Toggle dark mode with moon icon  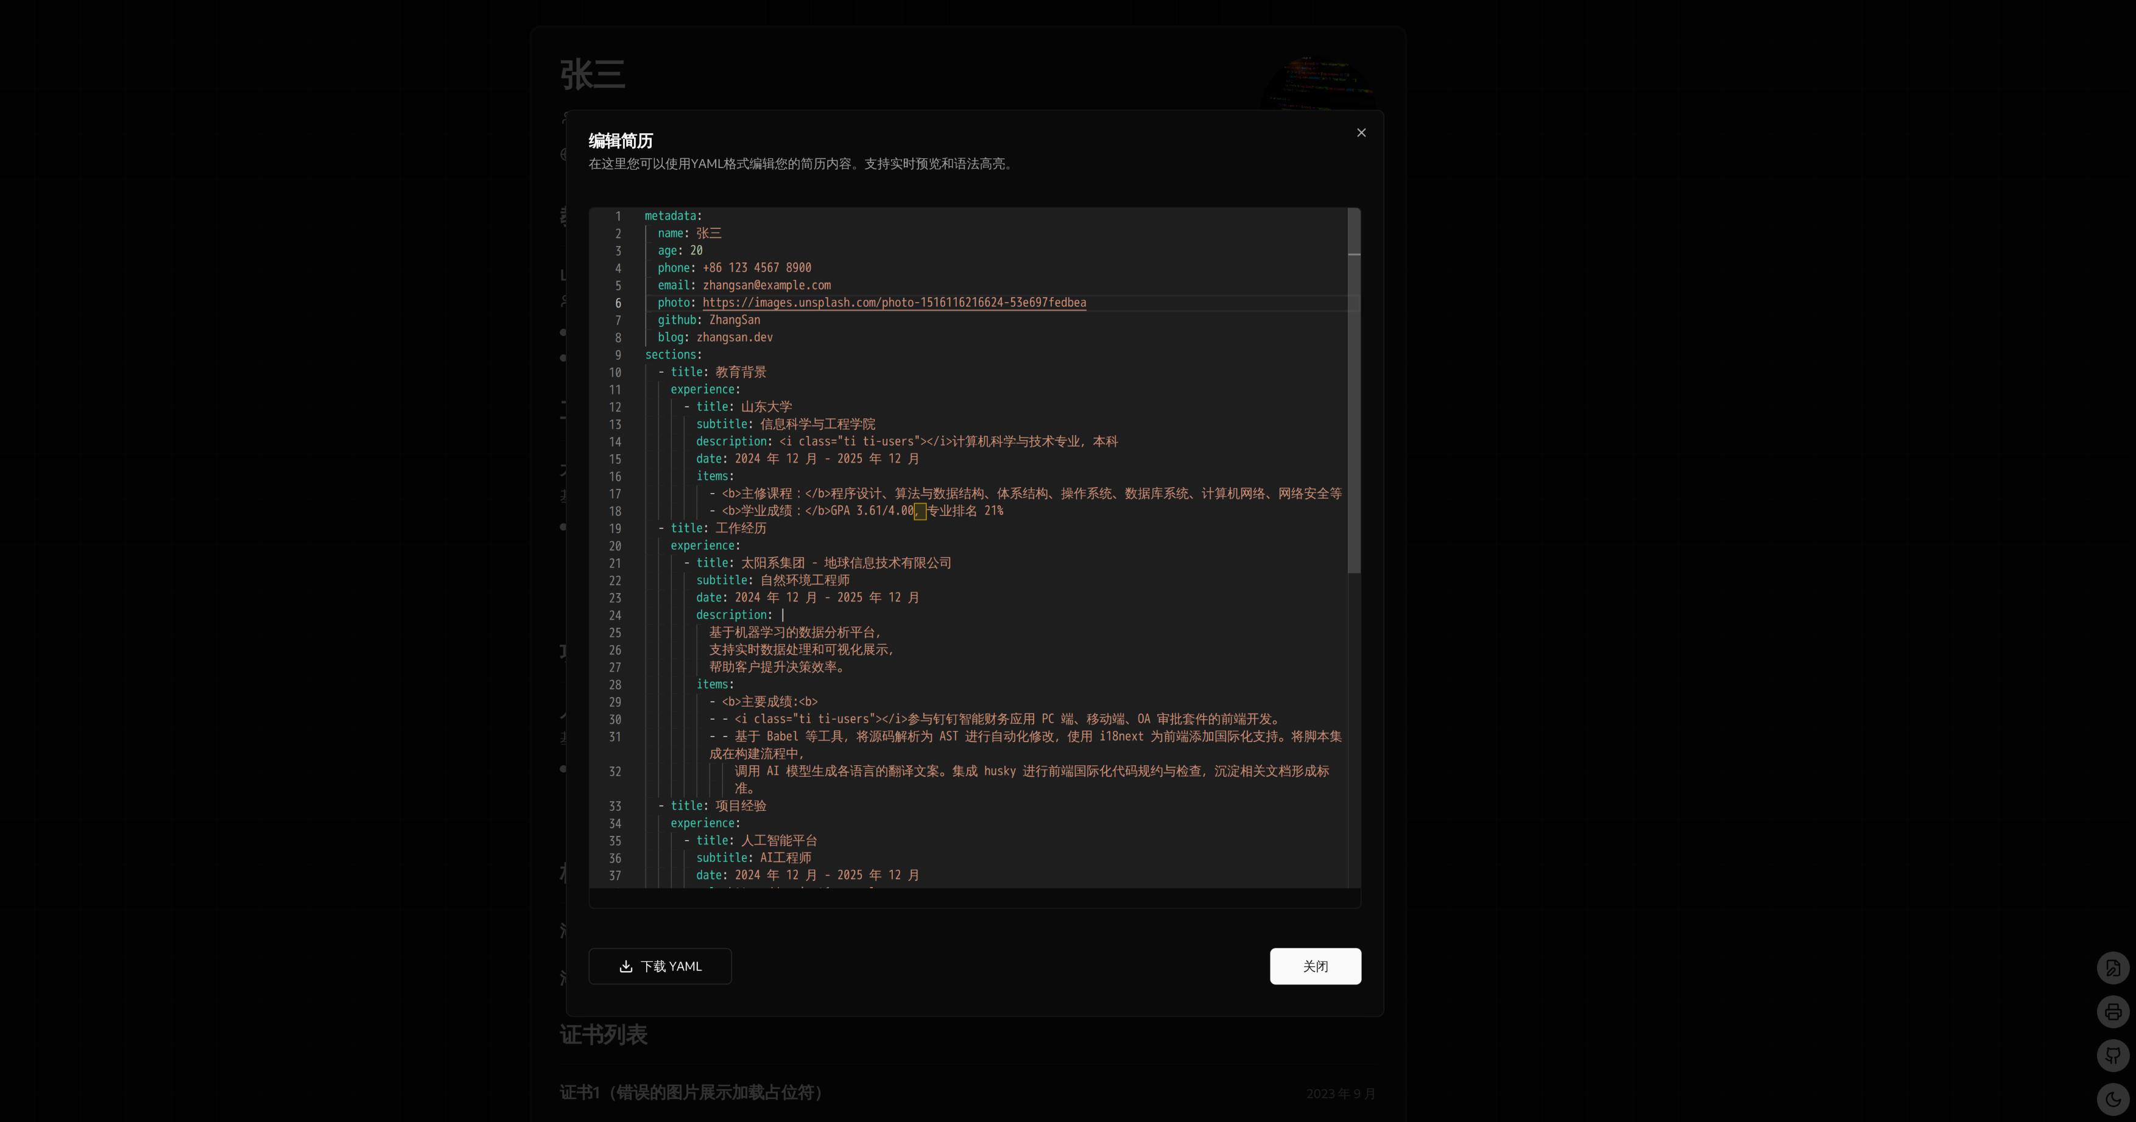click(x=2112, y=1099)
